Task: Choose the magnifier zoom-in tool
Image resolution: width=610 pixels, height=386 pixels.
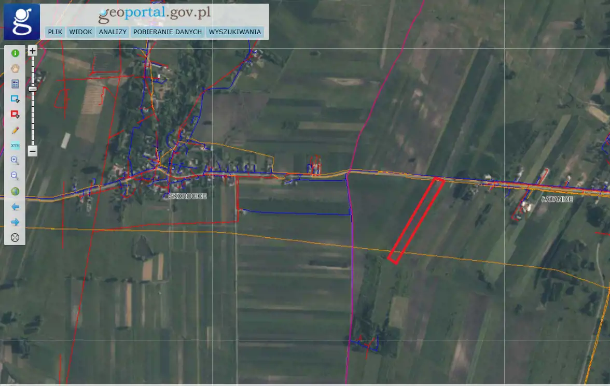Action: [15, 161]
